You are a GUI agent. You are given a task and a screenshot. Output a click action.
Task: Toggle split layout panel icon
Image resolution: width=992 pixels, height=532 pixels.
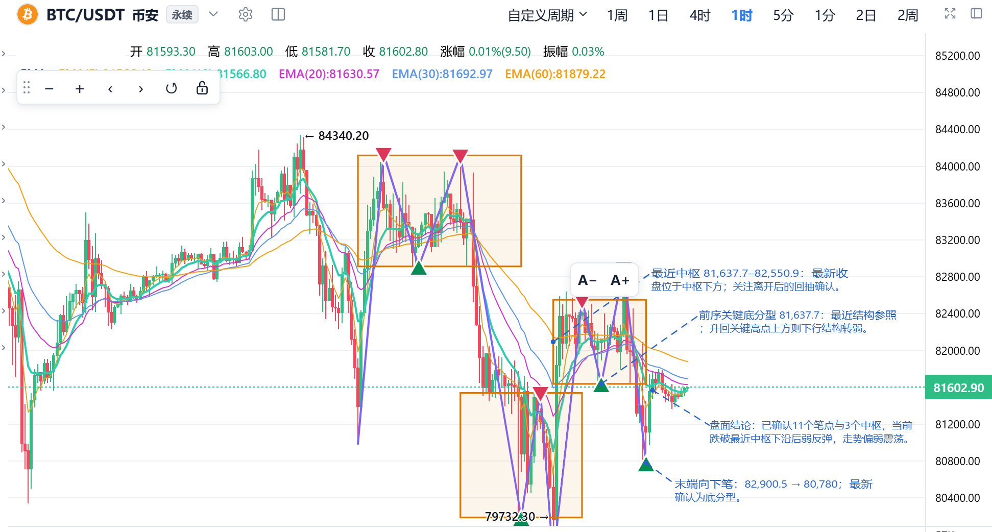click(278, 15)
